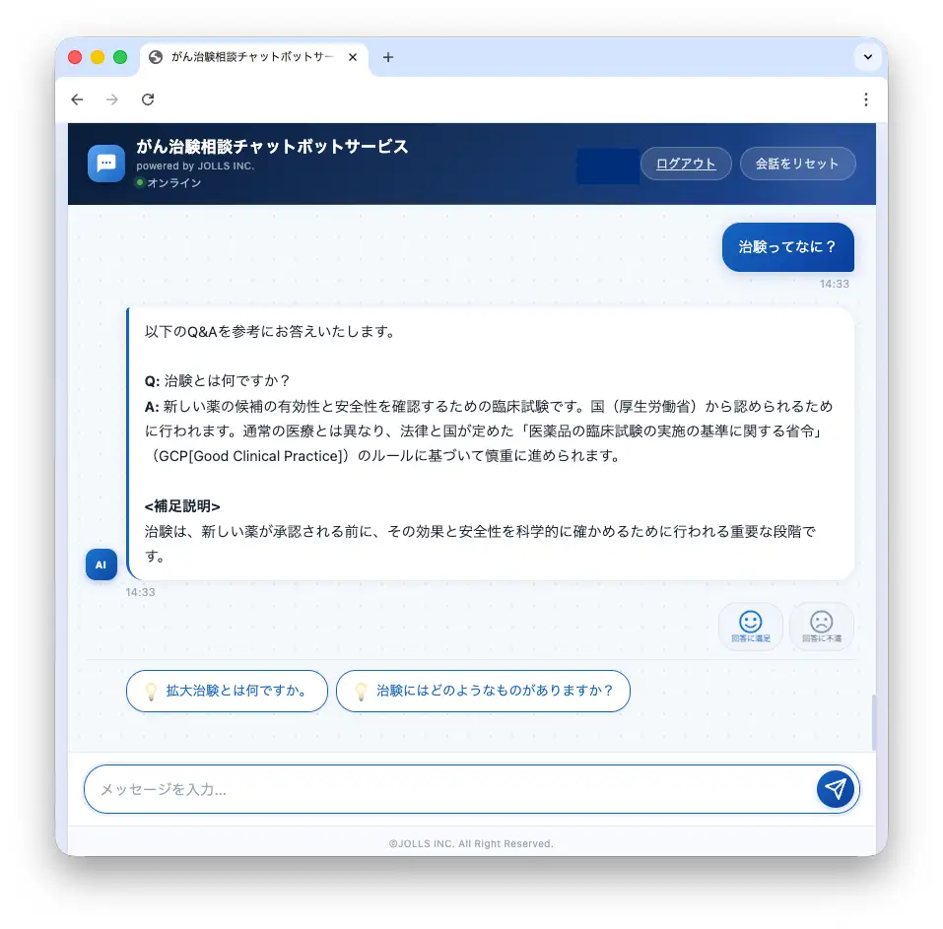Click the AI avatar badge
This screenshot has width=943, height=929.
tap(101, 564)
